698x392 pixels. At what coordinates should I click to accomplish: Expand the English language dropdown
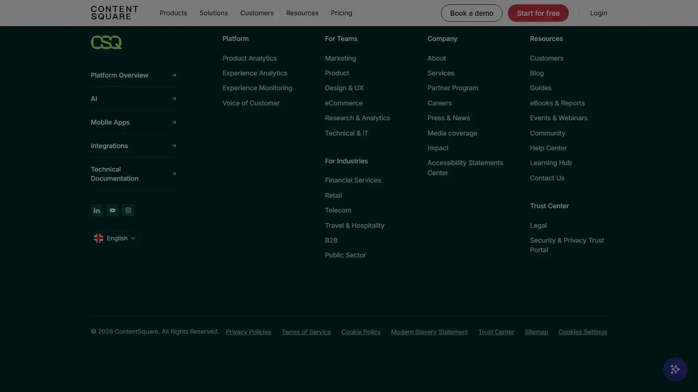pos(116,238)
